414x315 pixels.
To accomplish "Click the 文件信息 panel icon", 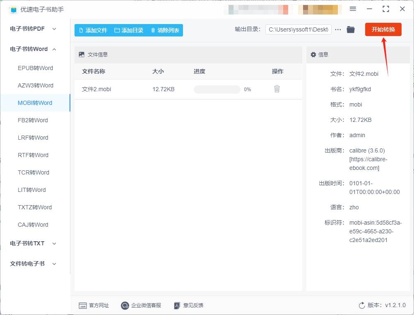I will point(81,54).
